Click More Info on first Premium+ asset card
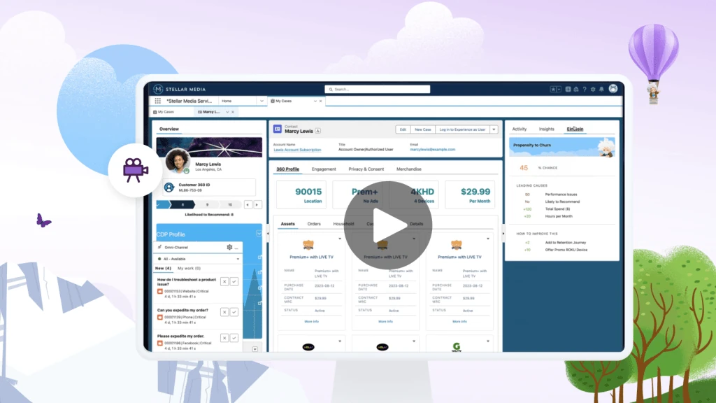716x403 pixels. tap(311, 322)
